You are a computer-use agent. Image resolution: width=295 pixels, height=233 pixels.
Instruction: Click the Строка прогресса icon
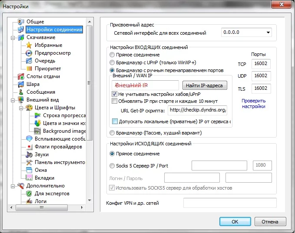(x=37, y=115)
